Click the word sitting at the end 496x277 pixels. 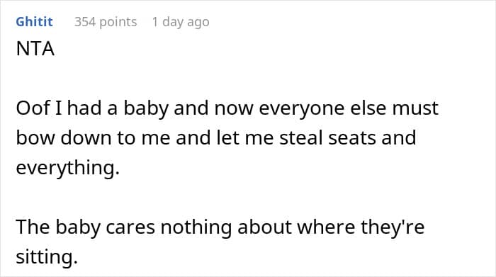pos(47,256)
